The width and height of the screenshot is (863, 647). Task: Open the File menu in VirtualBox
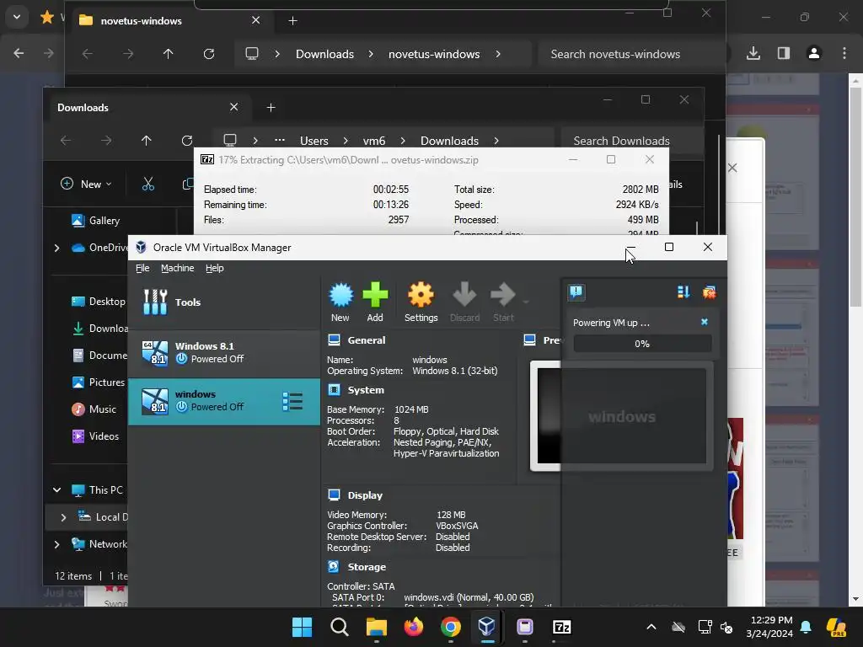click(x=142, y=268)
